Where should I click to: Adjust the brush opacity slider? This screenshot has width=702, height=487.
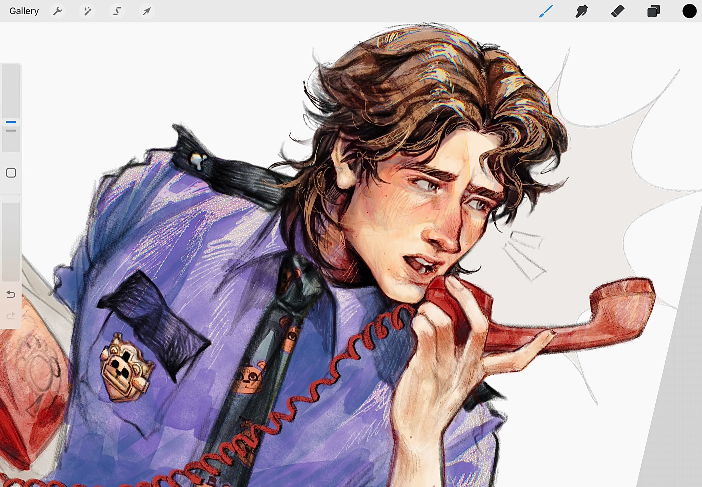tap(11, 238)
